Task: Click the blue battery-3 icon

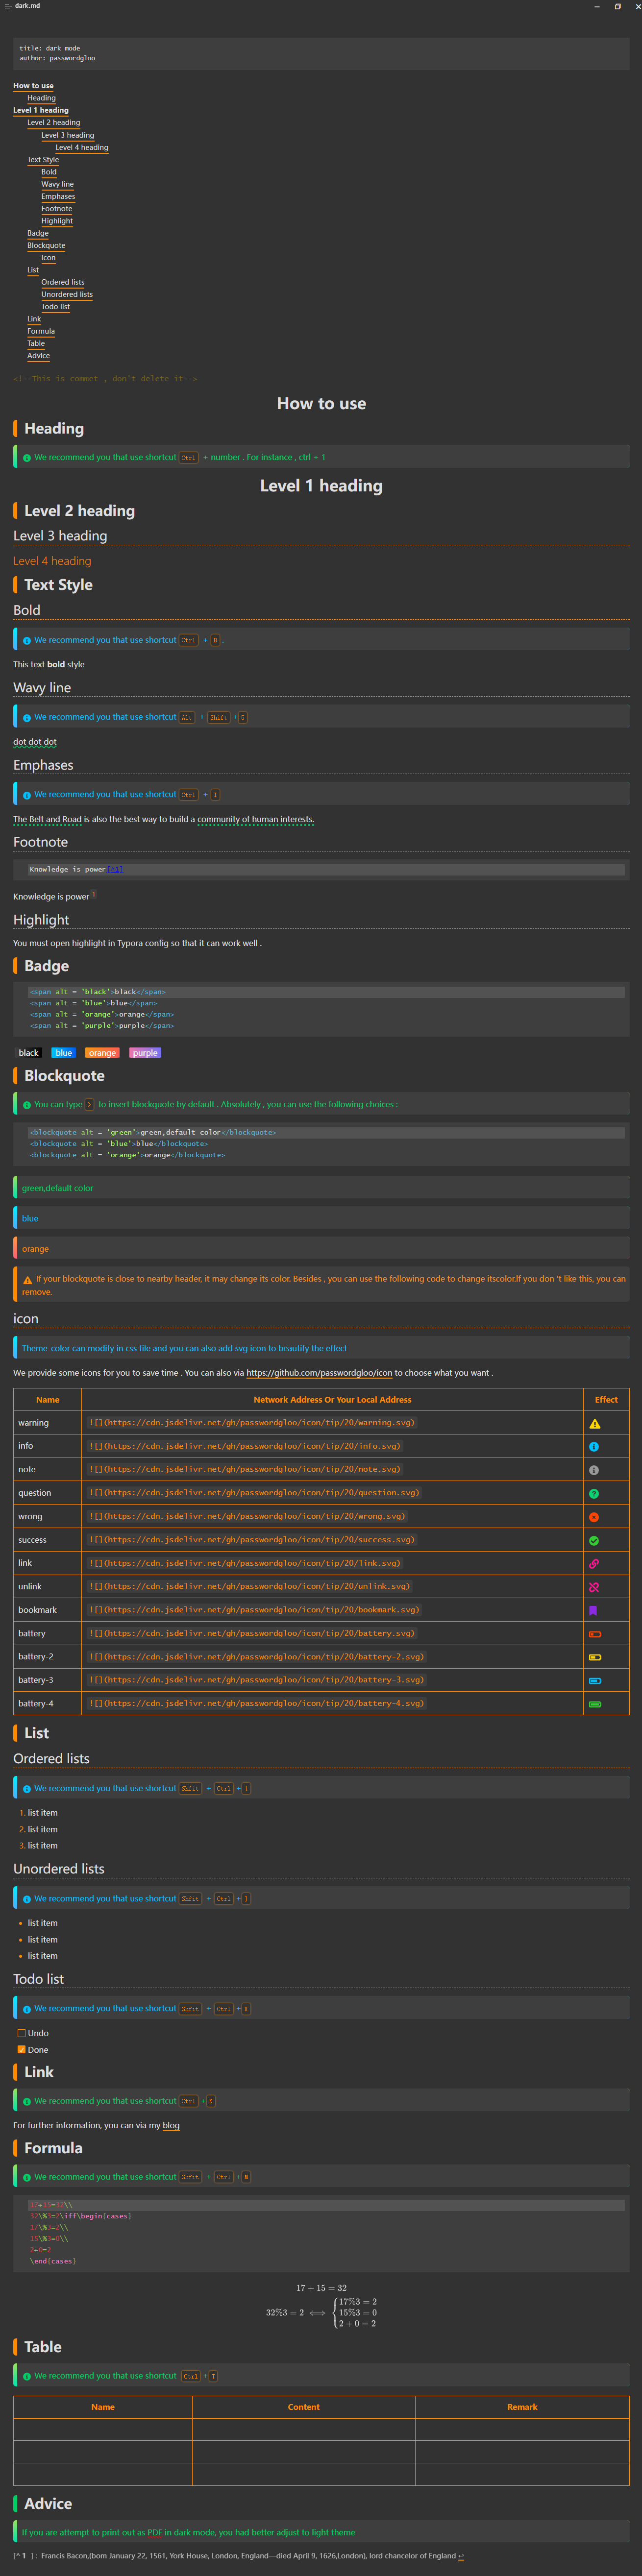Action: pos(595,1681)
